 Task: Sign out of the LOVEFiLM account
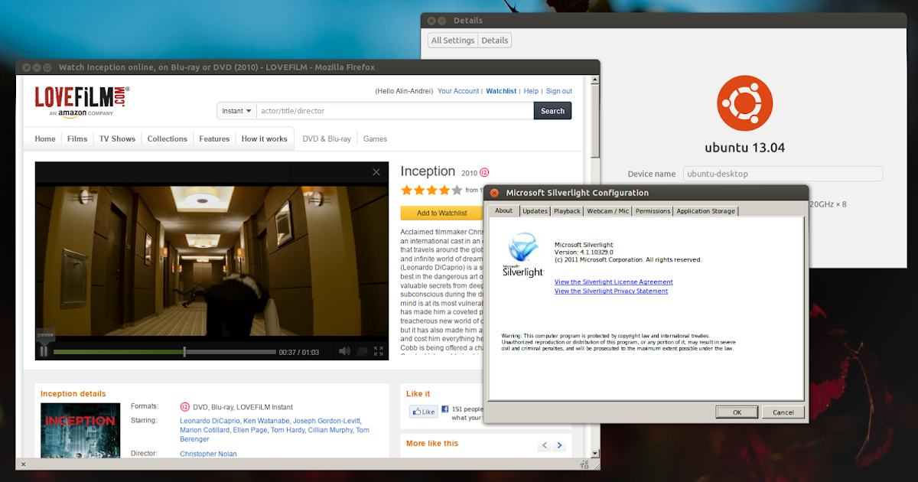tap(558, 90)
